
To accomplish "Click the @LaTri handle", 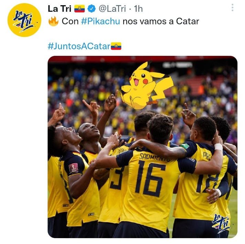I will (x=112, y=9).
